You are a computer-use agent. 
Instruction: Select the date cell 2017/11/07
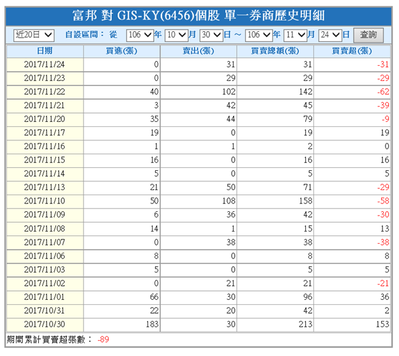click(x=45, y=242)
